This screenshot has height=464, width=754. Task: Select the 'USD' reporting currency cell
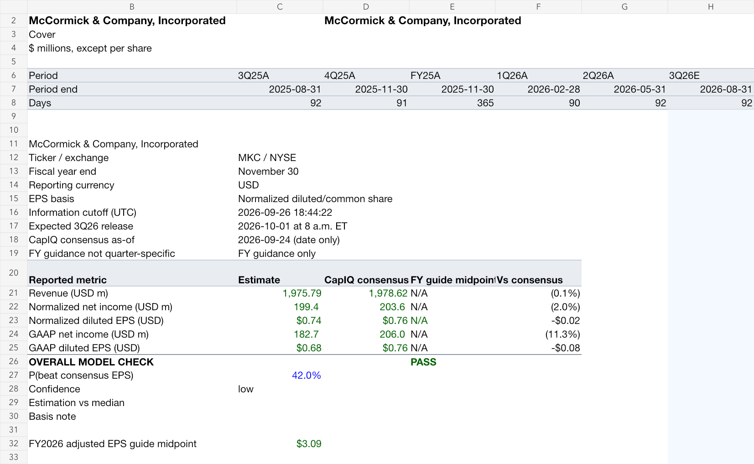(x=280, y=185)
